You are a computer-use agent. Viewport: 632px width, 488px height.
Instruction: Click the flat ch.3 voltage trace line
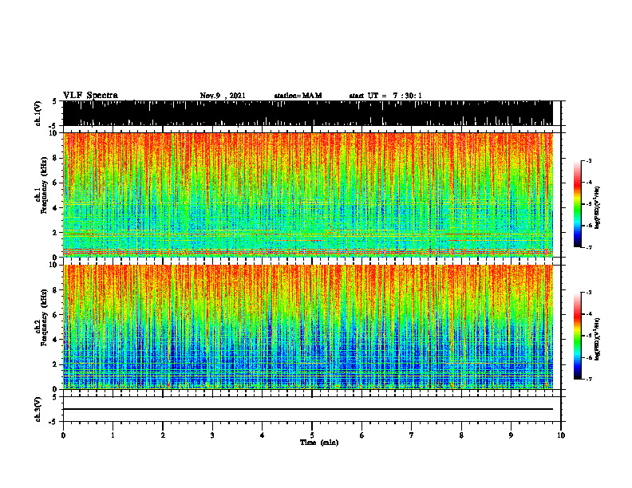pyautogui.click(x=308, y=409)
